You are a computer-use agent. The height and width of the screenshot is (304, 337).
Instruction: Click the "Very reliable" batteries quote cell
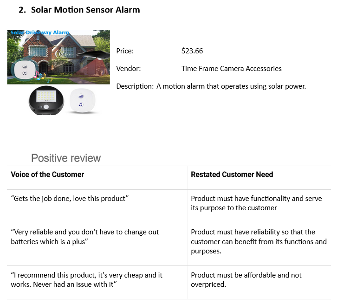[x=84, y=237]
